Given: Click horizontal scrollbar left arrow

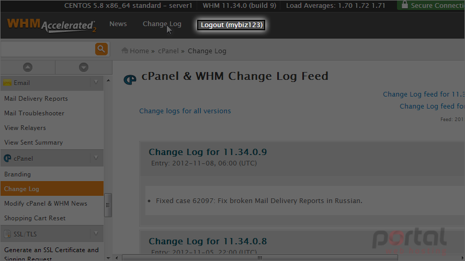Looking at the screenshot, I should coord(117,258).
